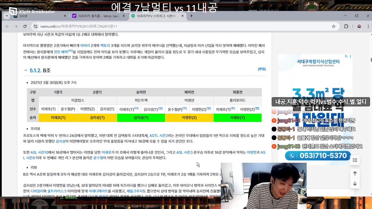Reload the namu.wiki page
Screen dimensions: 372x209
25,26
